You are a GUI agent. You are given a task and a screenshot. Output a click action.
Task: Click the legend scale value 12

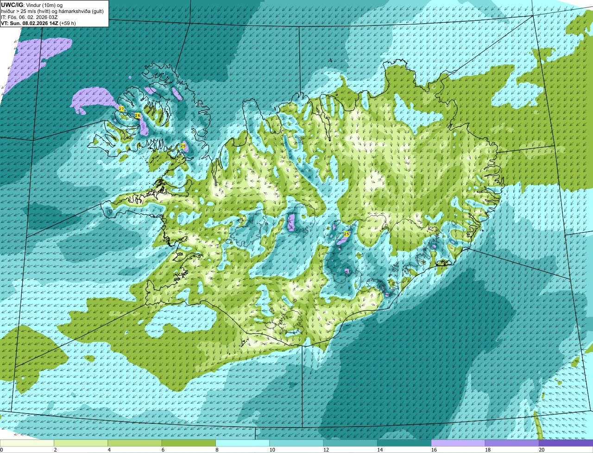(x=326, y=450)
